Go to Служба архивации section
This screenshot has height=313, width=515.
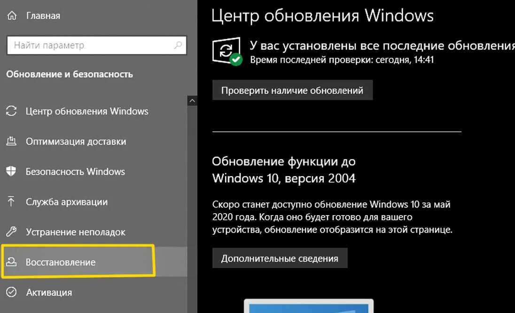(x=67, y=202)
